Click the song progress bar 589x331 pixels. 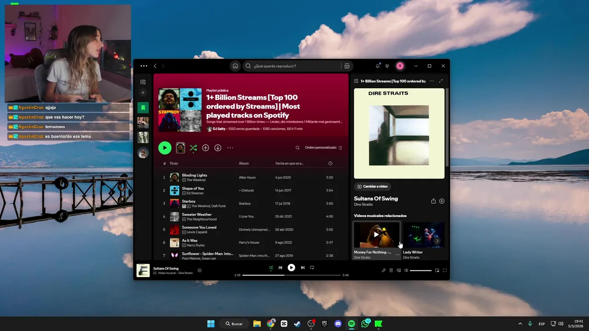click(291, 275)
